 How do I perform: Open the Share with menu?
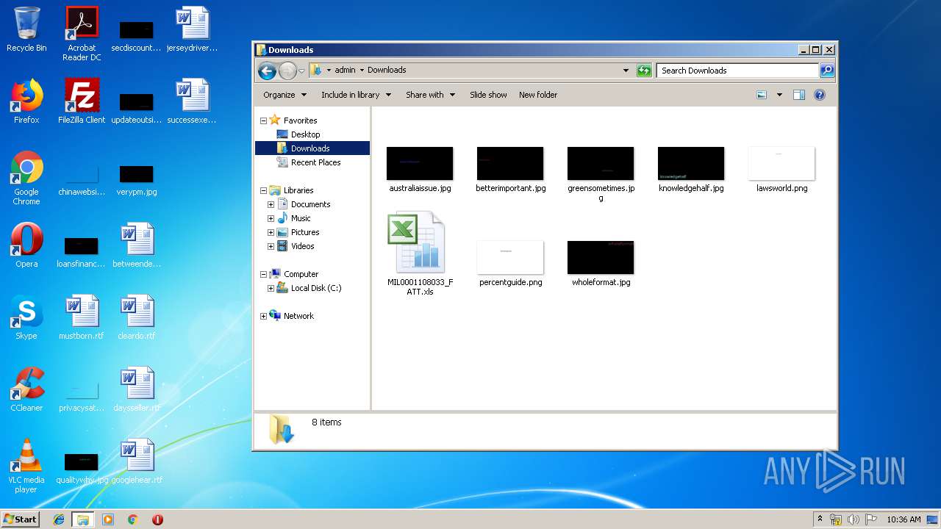(430, 95)
